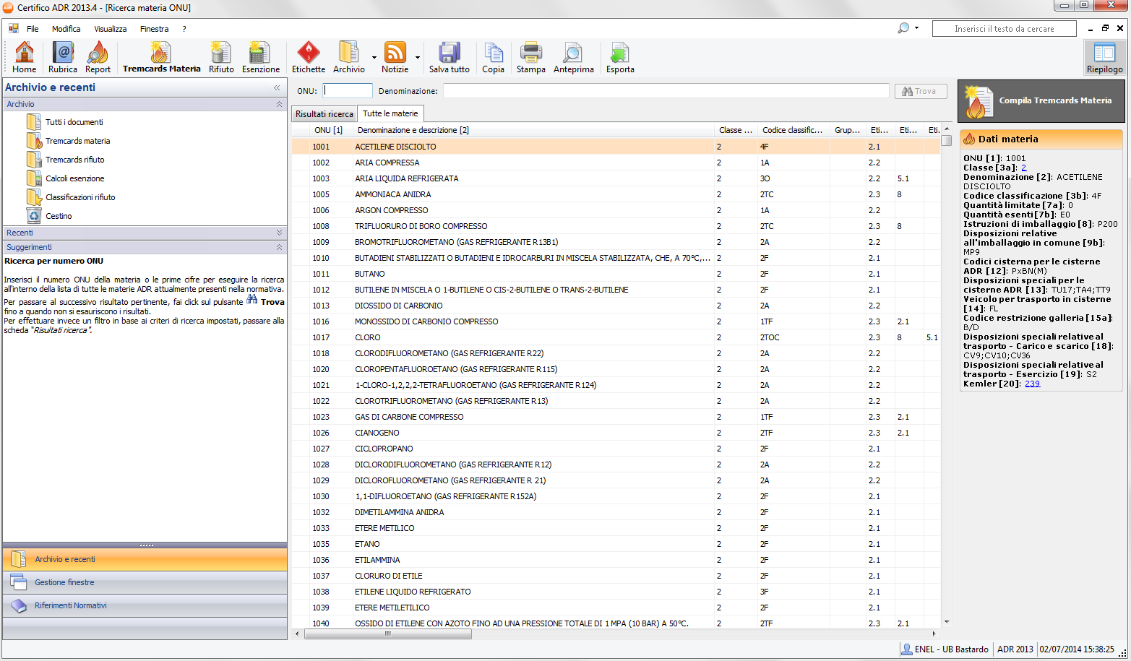Click the Stampa printer icon

530,57
